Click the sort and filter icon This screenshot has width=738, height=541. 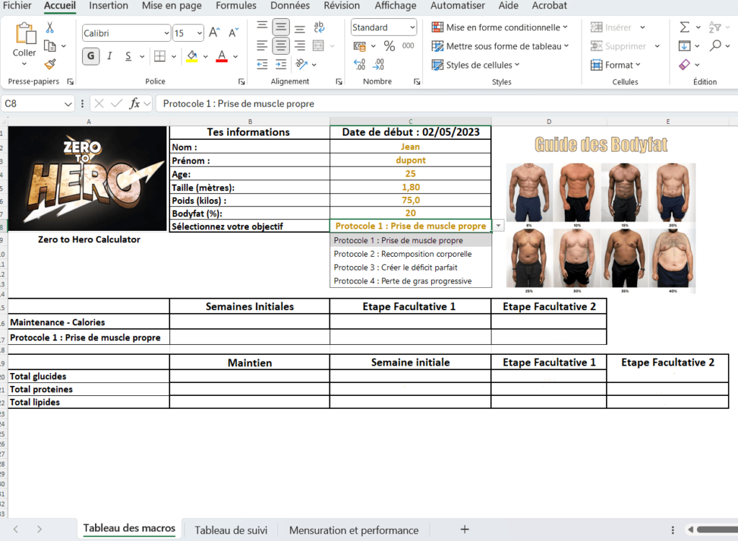coord(715,27)
